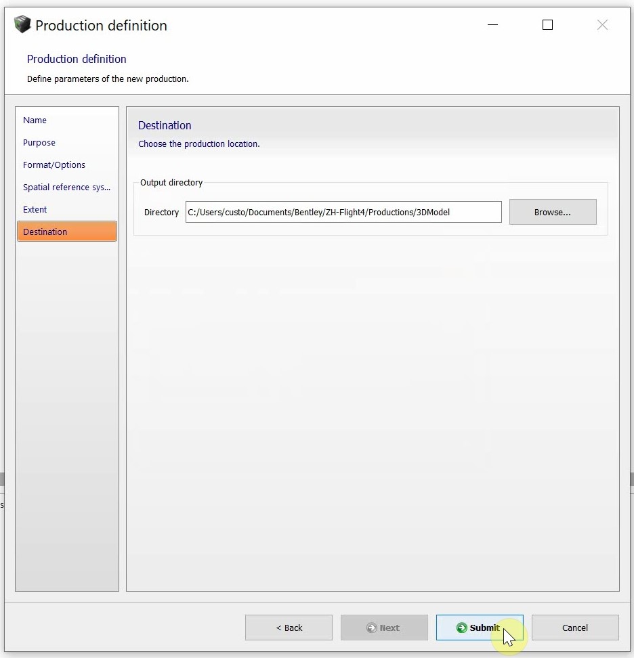Jump to the Extent step
This screenshot has width=634, height=658.
[x=35, y=210]
